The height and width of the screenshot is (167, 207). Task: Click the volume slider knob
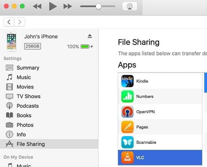click(98, 6)
